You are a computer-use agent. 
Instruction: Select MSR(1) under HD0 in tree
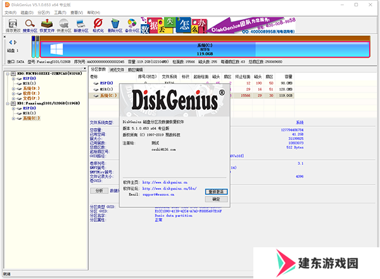pos(29,84)
